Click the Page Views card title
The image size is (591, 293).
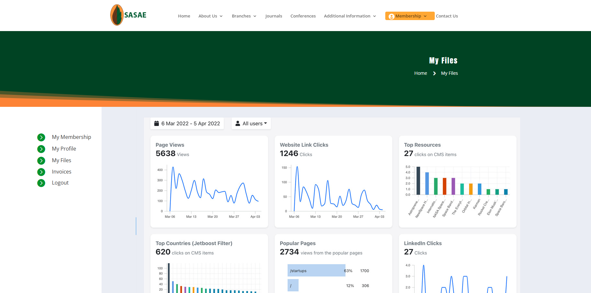tap(170, 145)
